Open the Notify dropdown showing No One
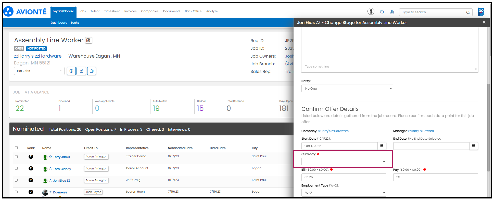The height and width of the screenshot is (200, 494). [347, 89]
